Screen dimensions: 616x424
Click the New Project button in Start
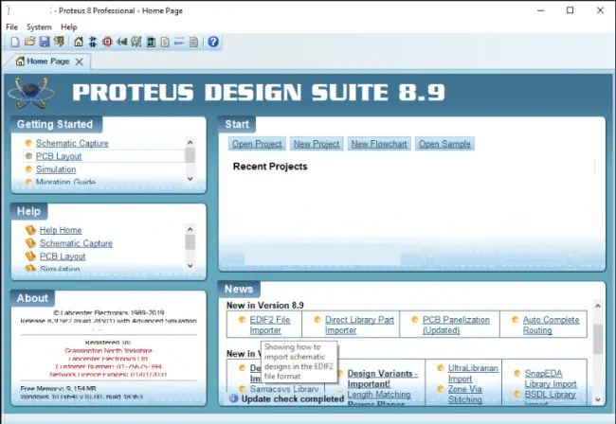coord(317,144)
